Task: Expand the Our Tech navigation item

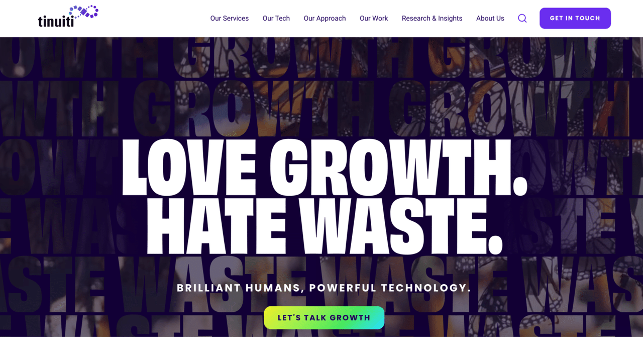Action: (276, 18)
